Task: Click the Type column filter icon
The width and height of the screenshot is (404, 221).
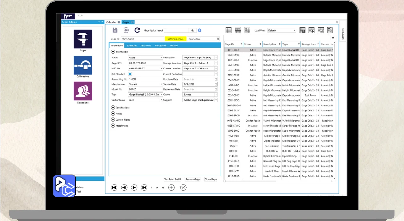Action: tap(299, 44)
